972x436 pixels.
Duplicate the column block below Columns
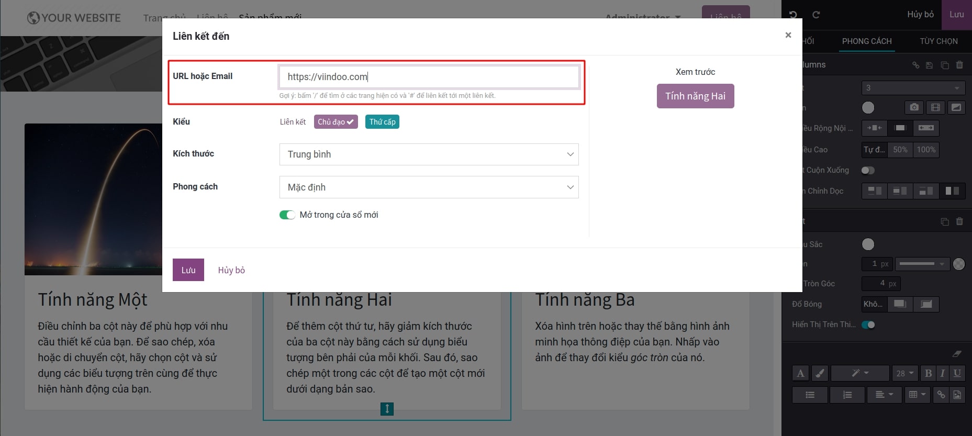pyautogui.click(x=945, y=221)
